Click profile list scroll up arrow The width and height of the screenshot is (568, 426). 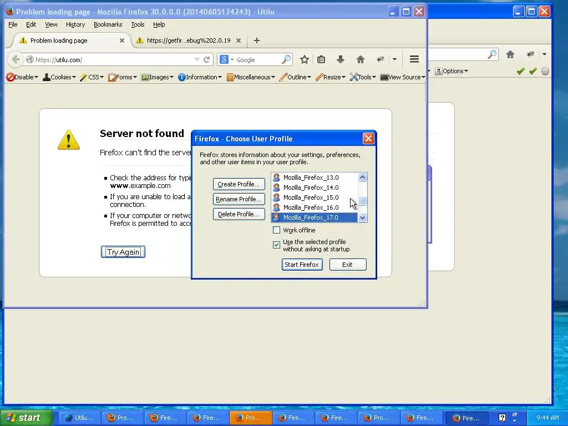[x=362, y=177]
